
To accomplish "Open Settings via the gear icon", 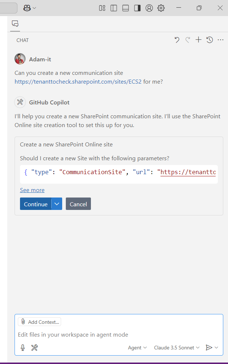I will pos(161,8).
